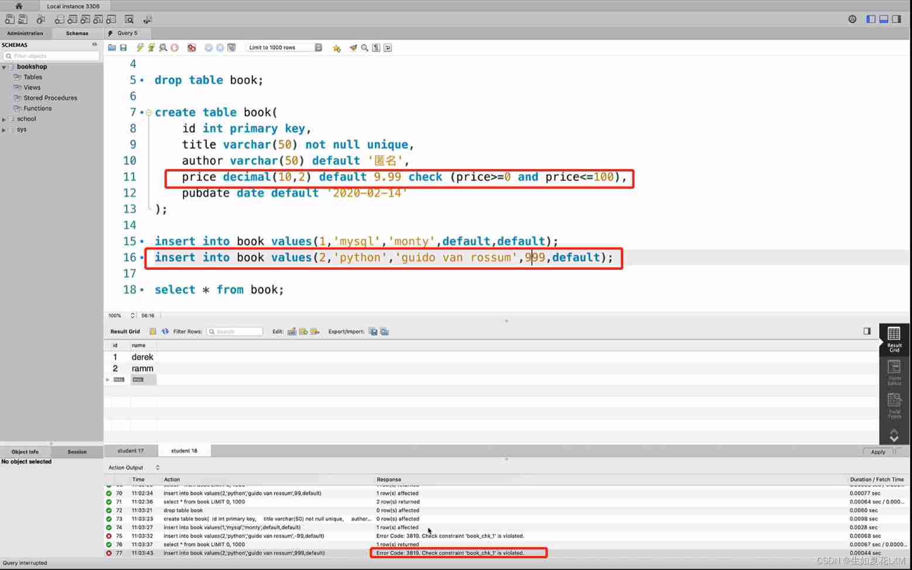Create new function icon in main toolbar
This screenshot has width=912, height=570.
tap(111, 19)
